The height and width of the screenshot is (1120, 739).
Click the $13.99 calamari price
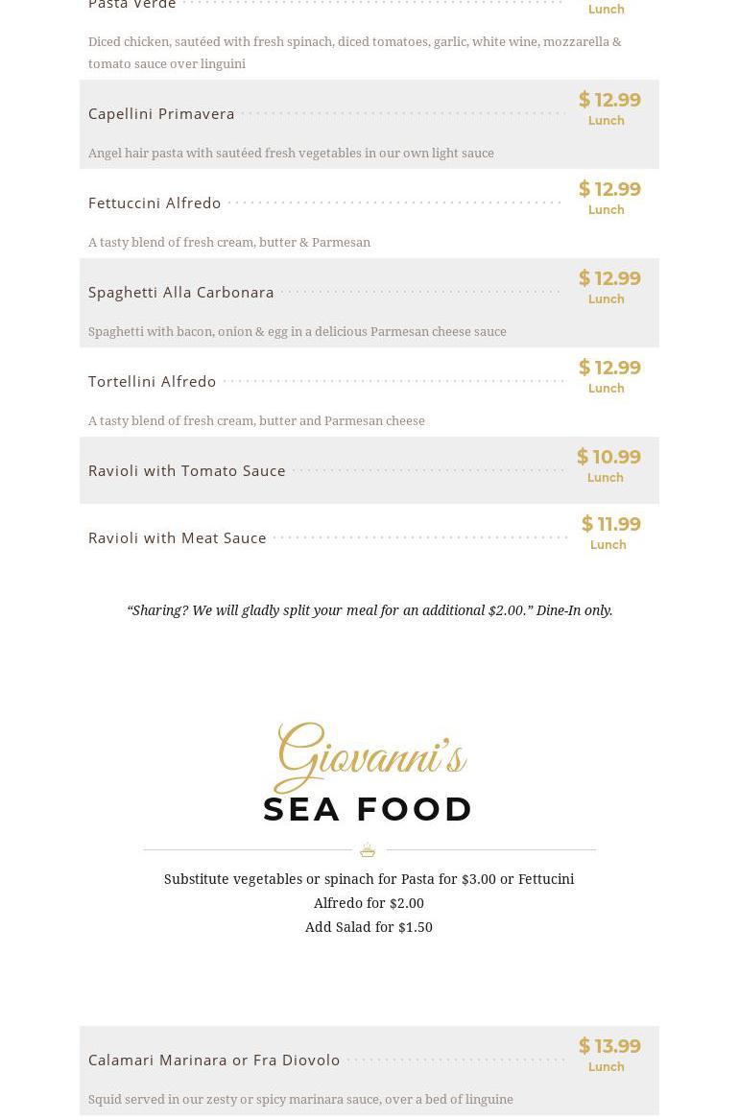[x=609, y=1046]
